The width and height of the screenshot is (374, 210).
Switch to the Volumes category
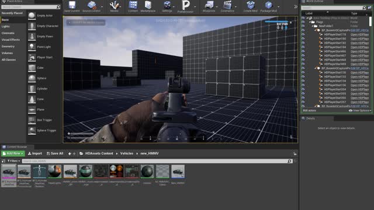pyautogui.click(x=7, y=53)
